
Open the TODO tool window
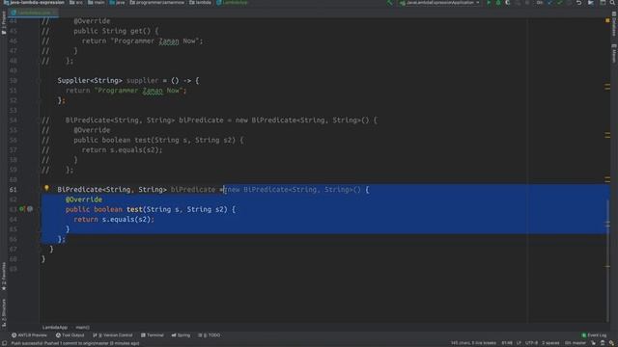coord(210,335)
